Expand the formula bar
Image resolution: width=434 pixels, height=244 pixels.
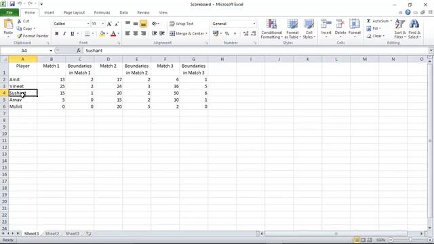(x=431, y=51)
